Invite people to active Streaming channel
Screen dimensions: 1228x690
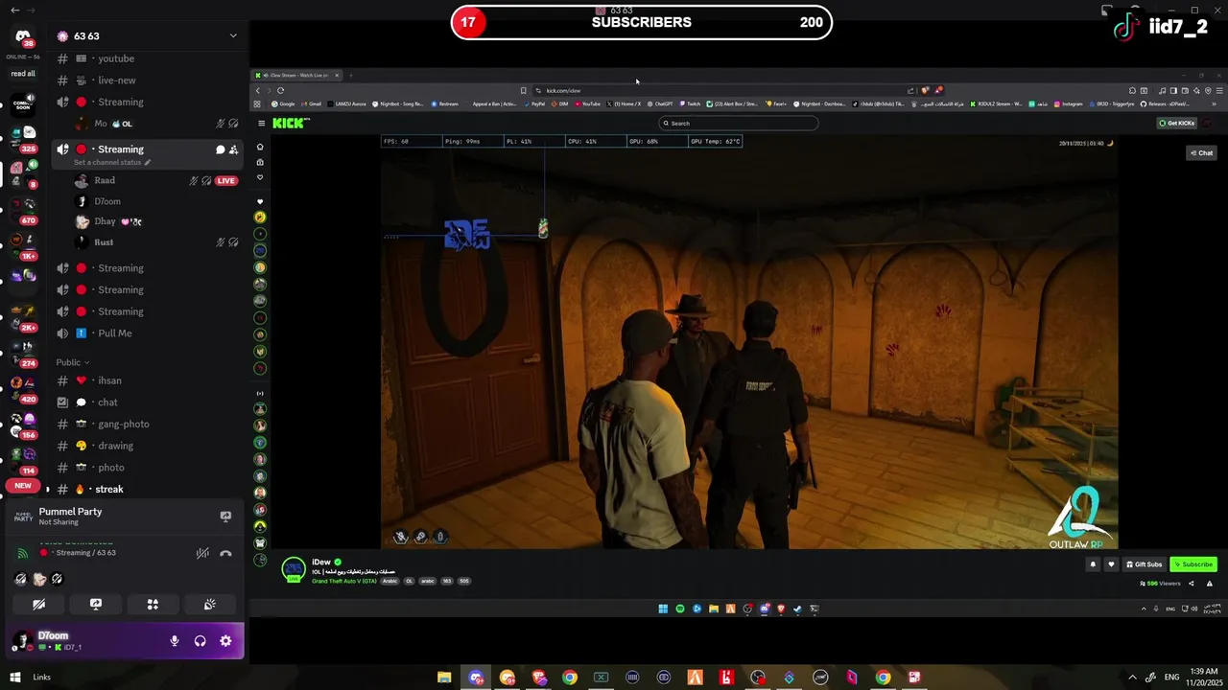(233, 149)
